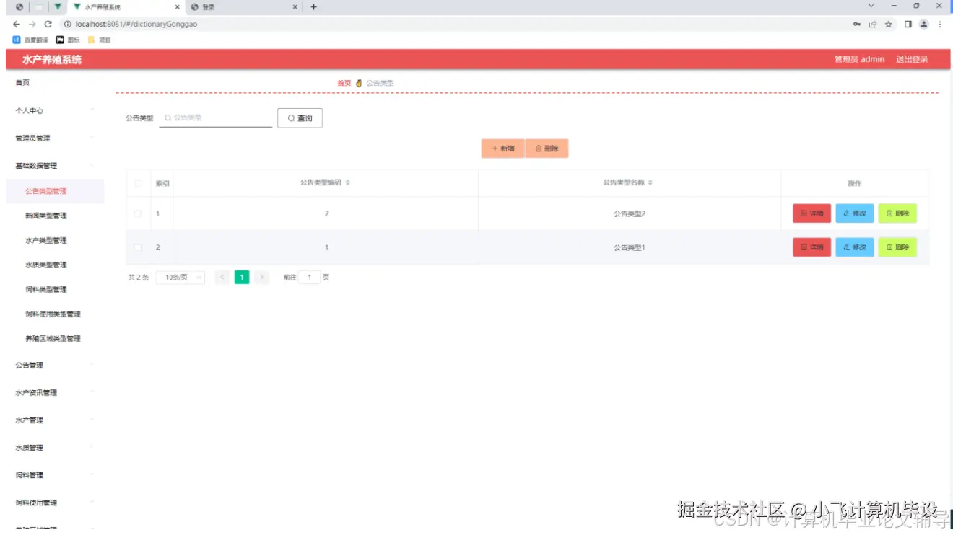
Task: Click the 新增 add button
Action: 503,149
